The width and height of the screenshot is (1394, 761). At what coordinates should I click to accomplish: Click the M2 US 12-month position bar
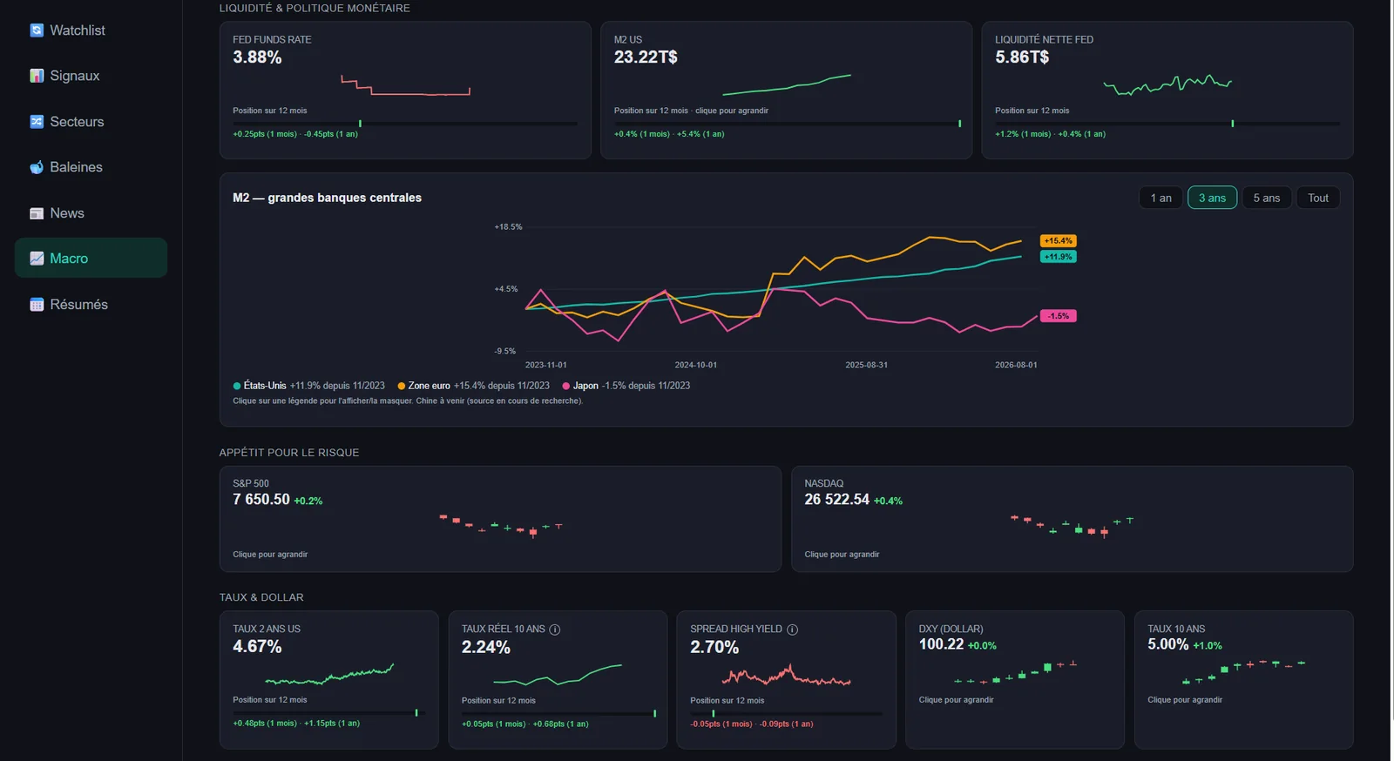[787, 124]
